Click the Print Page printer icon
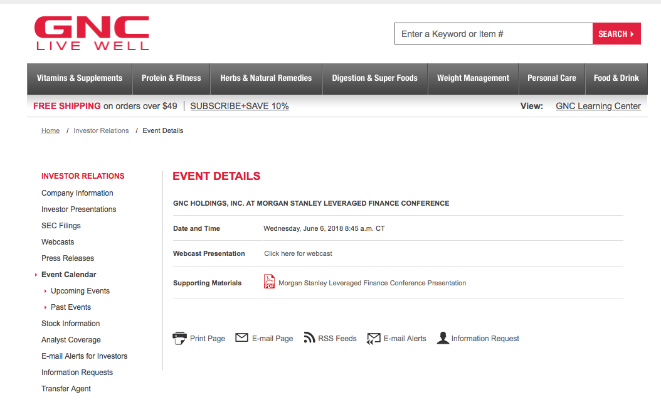 click(180, 337)
